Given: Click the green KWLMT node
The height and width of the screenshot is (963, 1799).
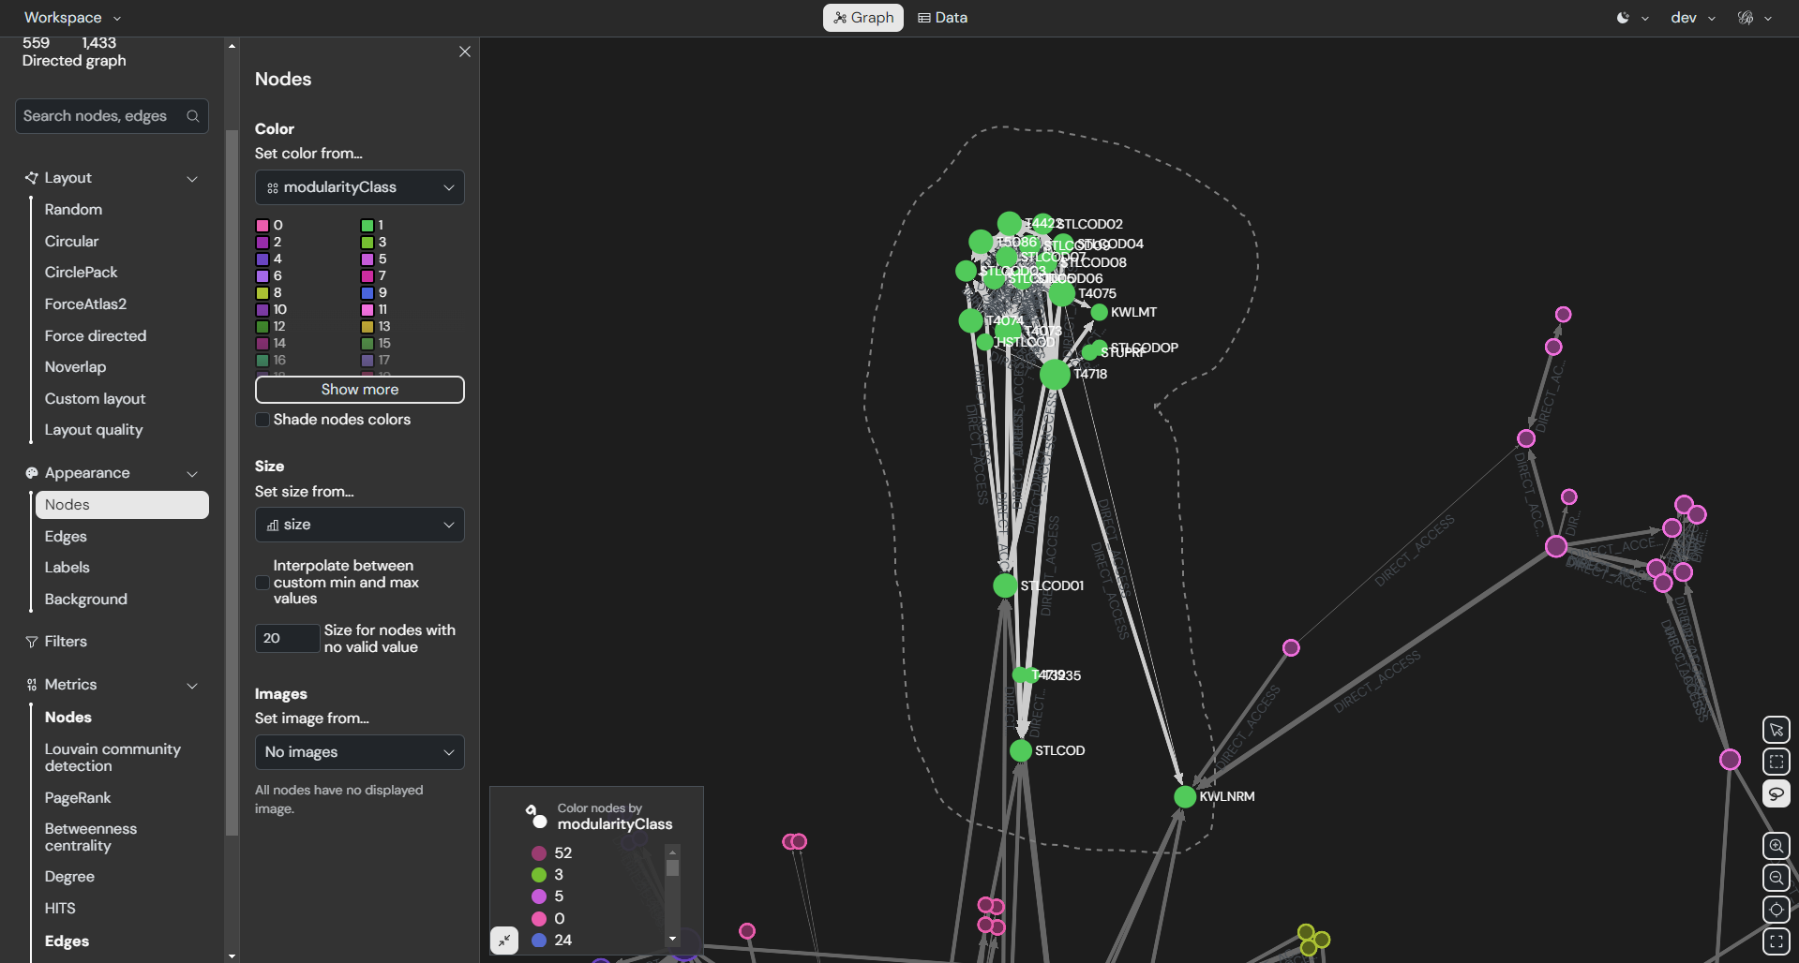Looking at the screenshot, I should pyautogui.click(x=1100, y=312).
